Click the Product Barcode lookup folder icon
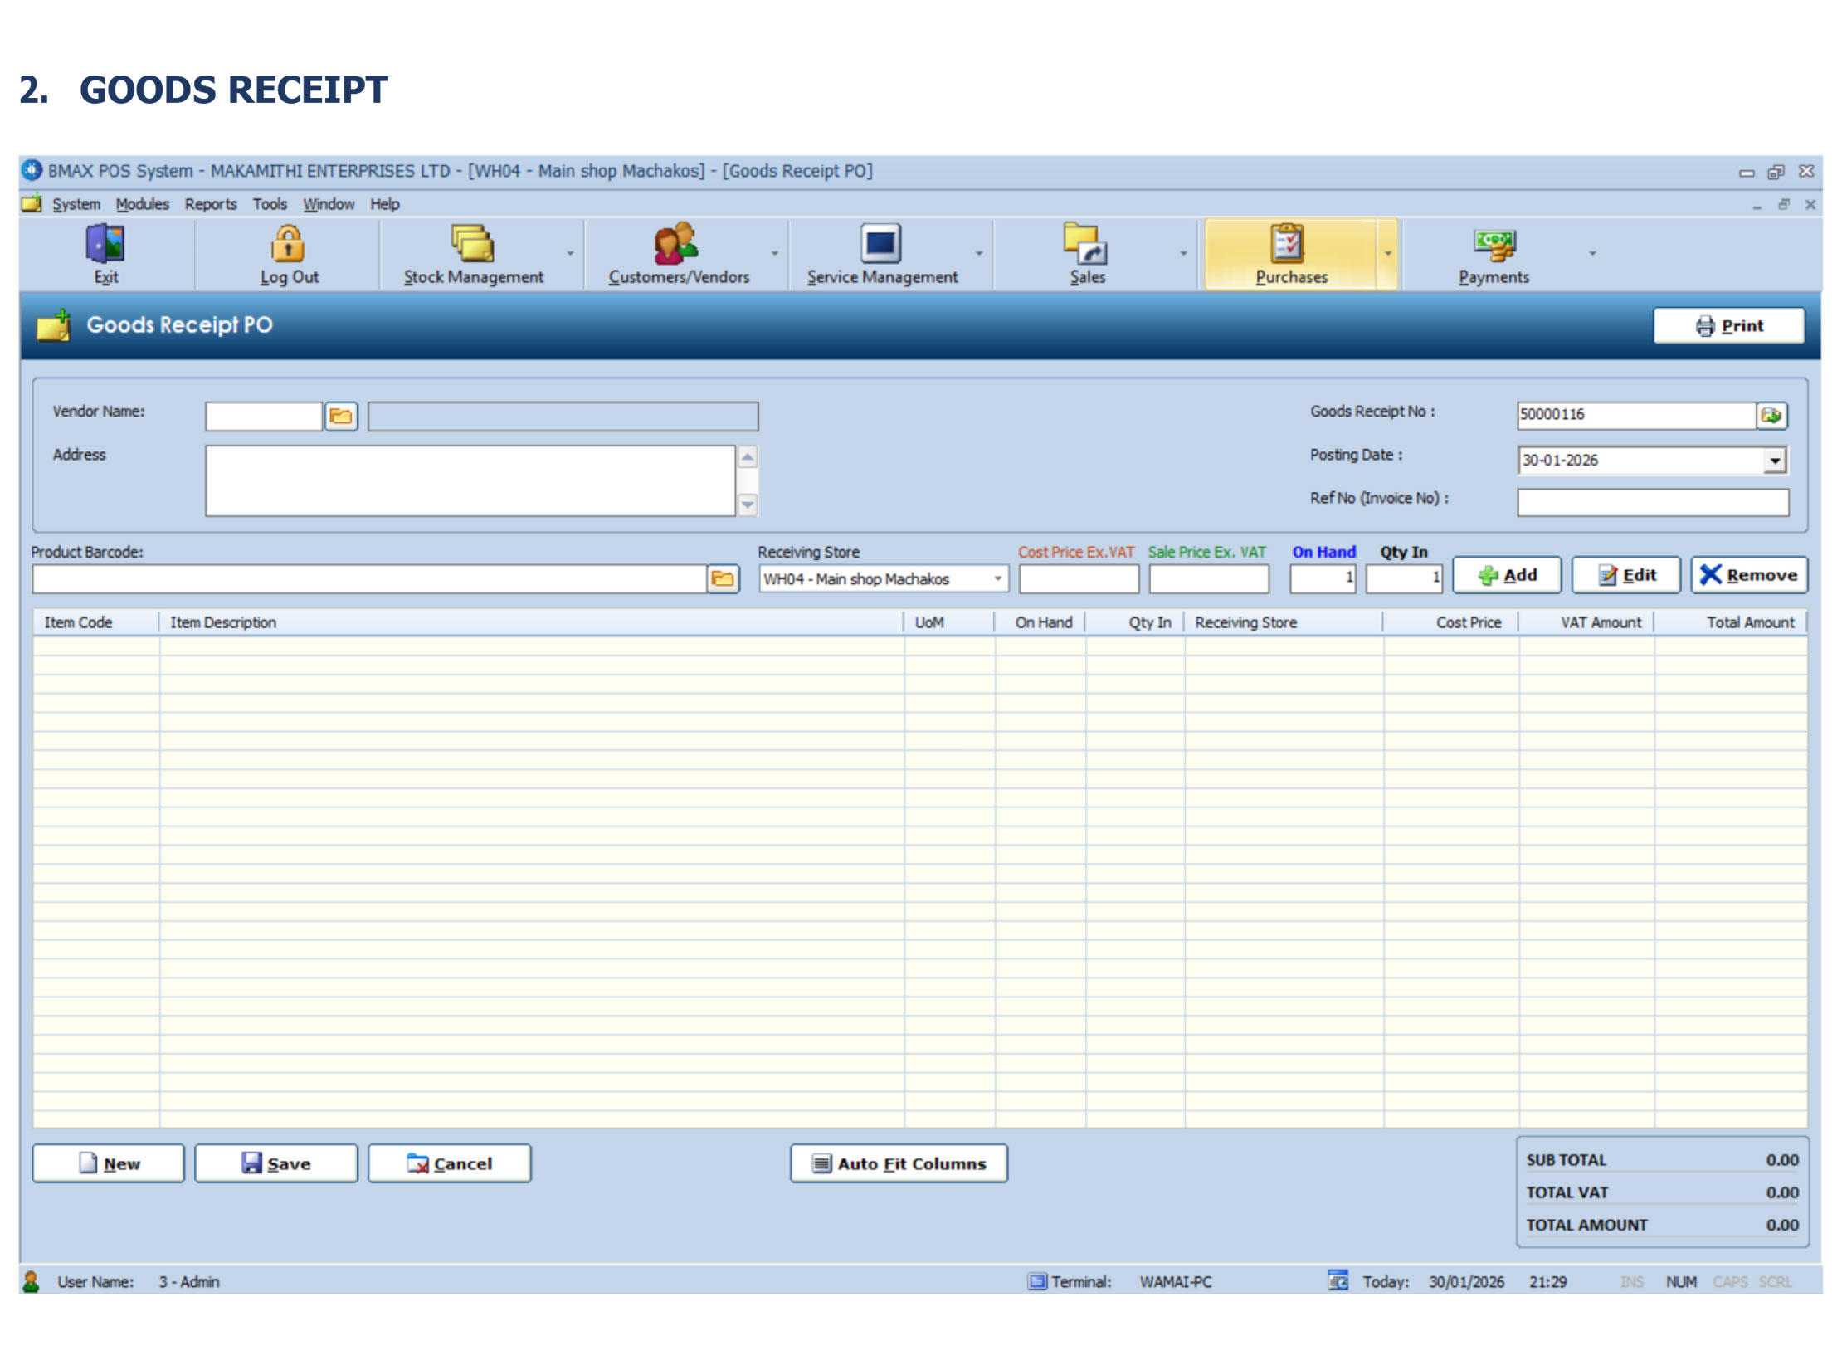This screenshot has height=1370, width=1842. (723, 579)
